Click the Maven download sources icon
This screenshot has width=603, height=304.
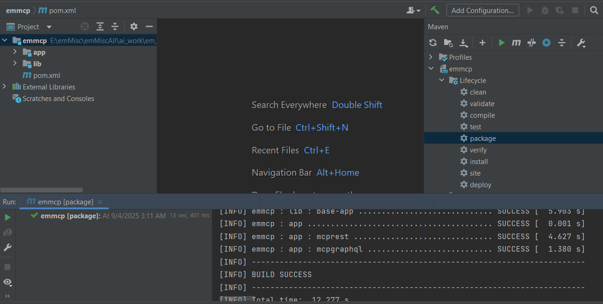pyautogui.click(x=463, y=43)
